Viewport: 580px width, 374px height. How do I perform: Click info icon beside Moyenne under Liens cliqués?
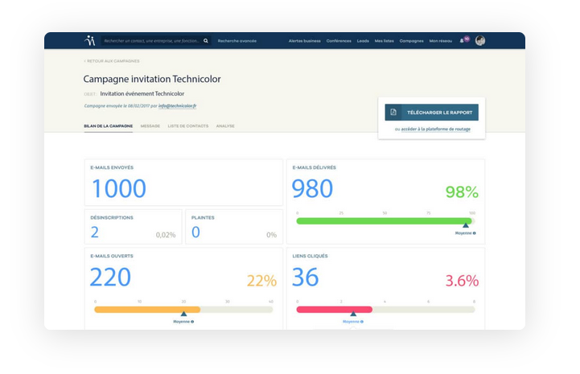tap(362, 322)
